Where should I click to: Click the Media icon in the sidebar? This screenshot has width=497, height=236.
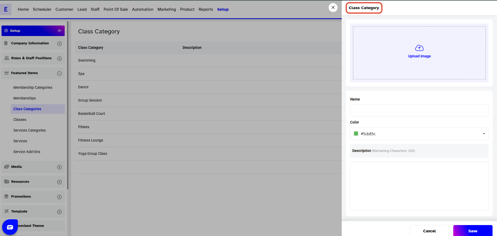[6, 167]
